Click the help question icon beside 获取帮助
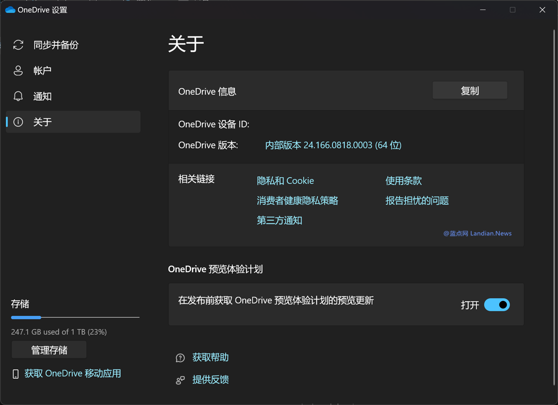Screen dimensions: 558x405 180,358
